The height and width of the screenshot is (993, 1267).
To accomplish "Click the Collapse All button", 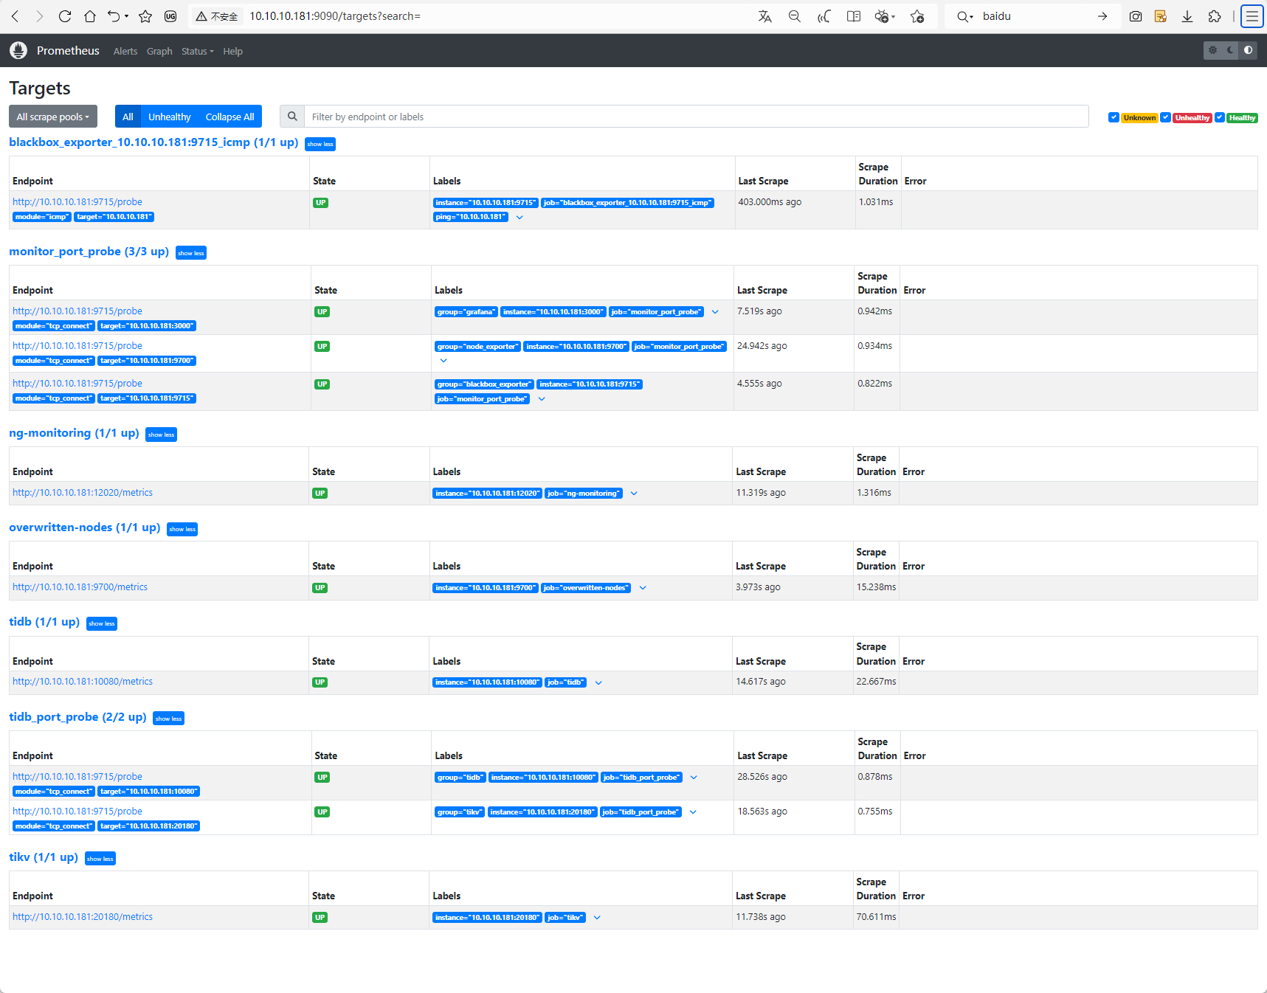I will [x=229, y=117].
